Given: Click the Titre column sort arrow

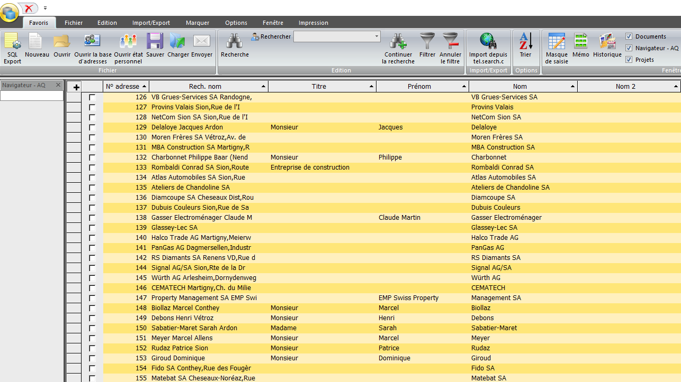Looking at the screenshot, I should click(x=372, y=87).
